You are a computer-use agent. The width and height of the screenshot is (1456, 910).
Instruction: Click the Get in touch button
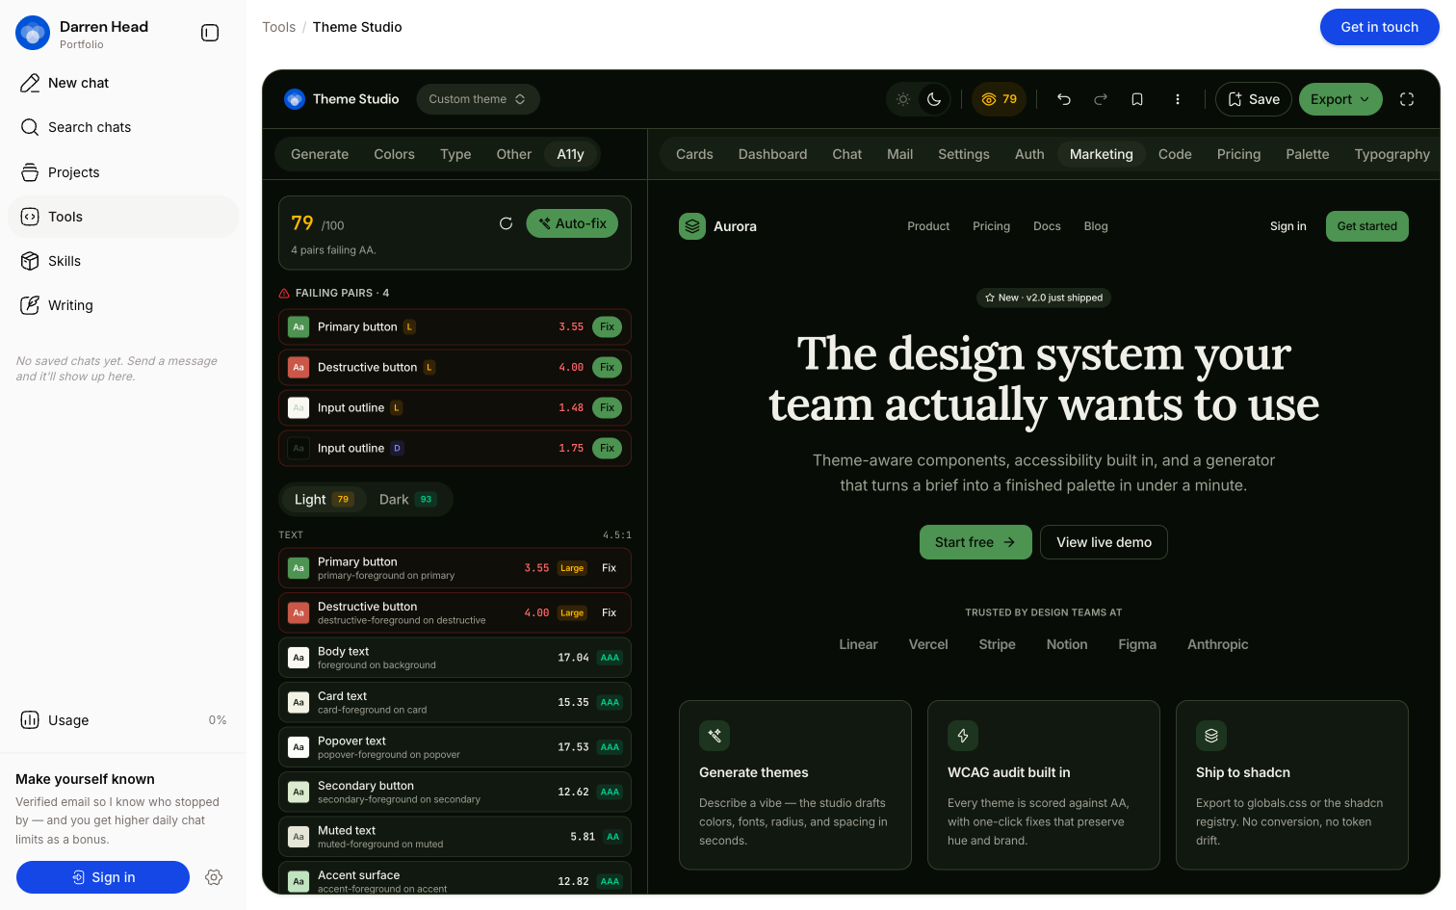(1380, 27)
